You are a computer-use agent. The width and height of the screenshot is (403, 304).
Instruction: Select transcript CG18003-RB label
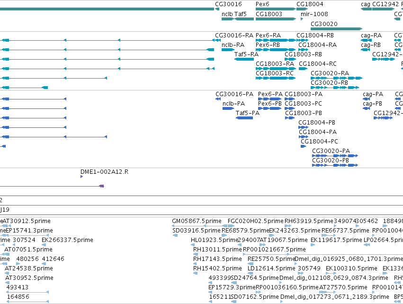pos(303,54)
